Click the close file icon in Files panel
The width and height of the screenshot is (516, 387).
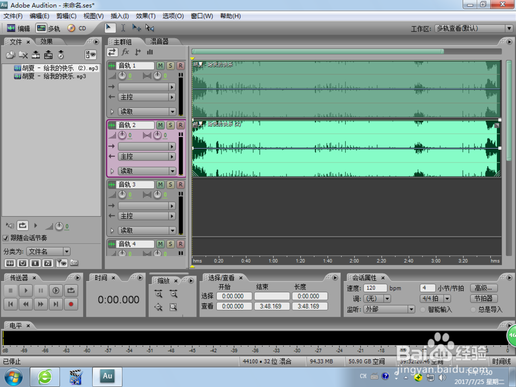(x=23, y=55)
